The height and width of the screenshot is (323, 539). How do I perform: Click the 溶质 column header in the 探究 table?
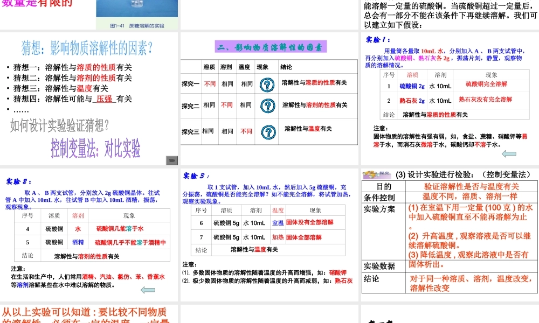click(209, 67)
